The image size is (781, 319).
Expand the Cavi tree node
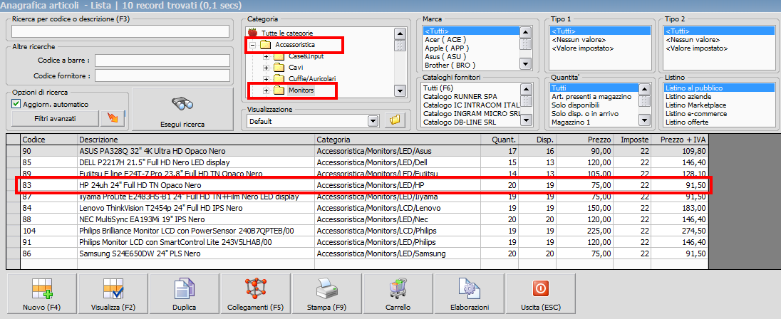(266, 68)
